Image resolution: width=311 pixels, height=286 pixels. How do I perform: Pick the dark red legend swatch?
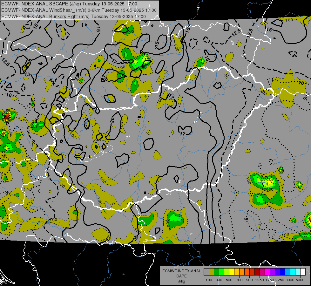257,272
